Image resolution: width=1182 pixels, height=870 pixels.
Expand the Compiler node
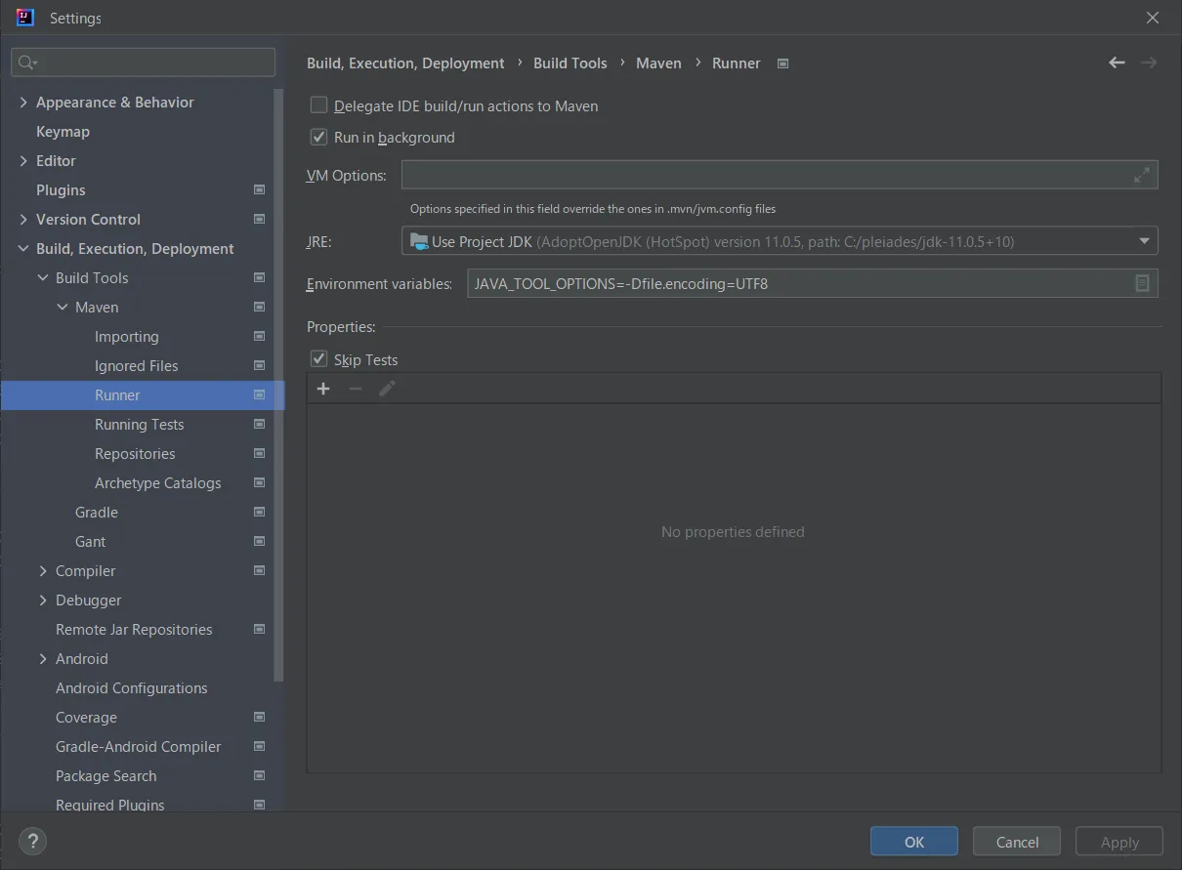(43, 570)
